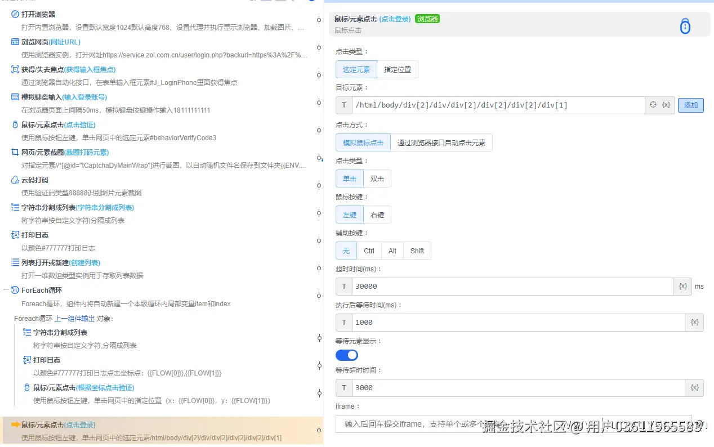This screenshot has height=447, width=714.
Task: Click the iframe input field
Action: [514, 424]
